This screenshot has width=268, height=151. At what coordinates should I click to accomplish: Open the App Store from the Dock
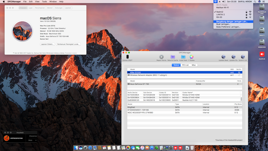point(152,148)
